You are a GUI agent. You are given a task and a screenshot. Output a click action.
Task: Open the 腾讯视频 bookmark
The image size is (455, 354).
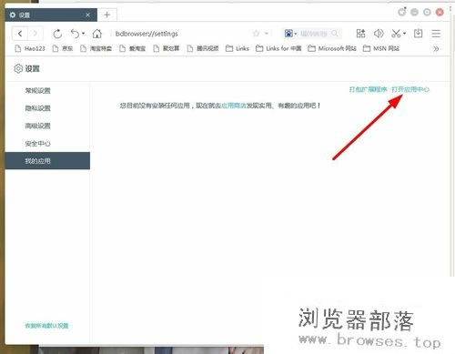coord(203,48)
